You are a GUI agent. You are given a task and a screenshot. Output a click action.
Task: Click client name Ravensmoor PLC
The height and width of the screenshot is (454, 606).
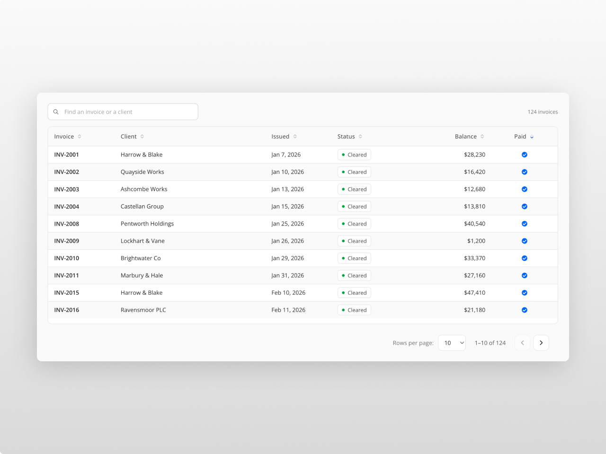coord(143,310)
